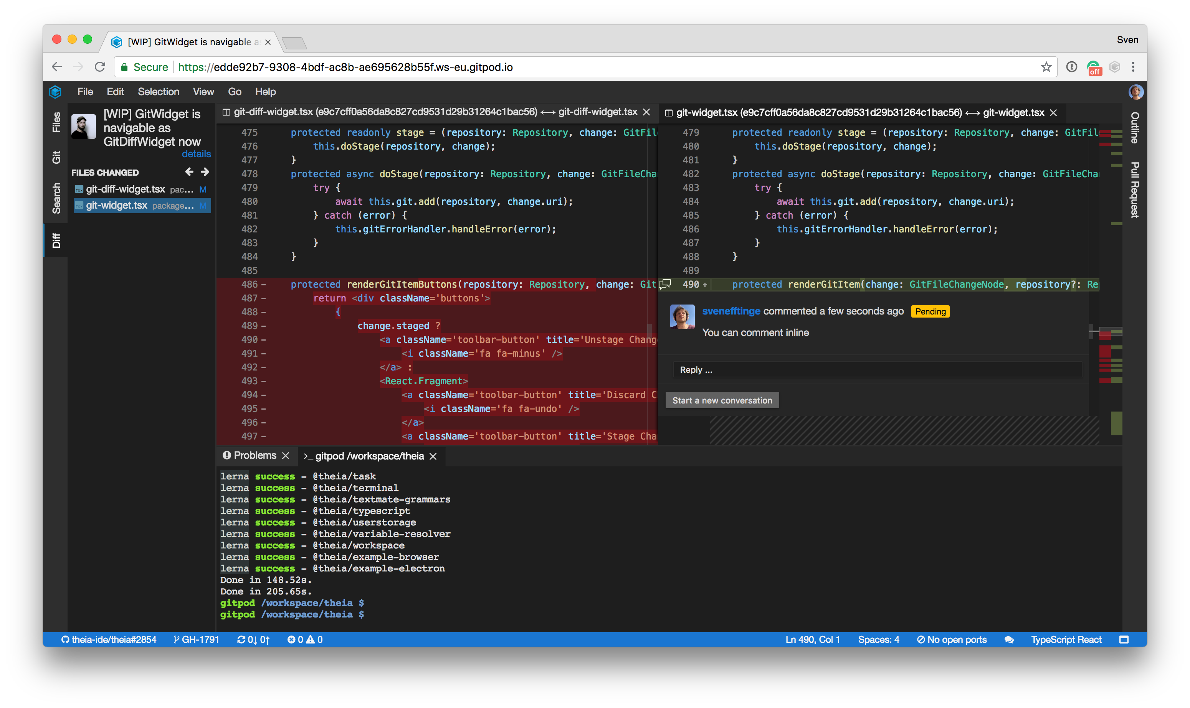Change indentation via Spaces: 4
The height and width of the screenshot is (708, 1190).
[878, 640]
